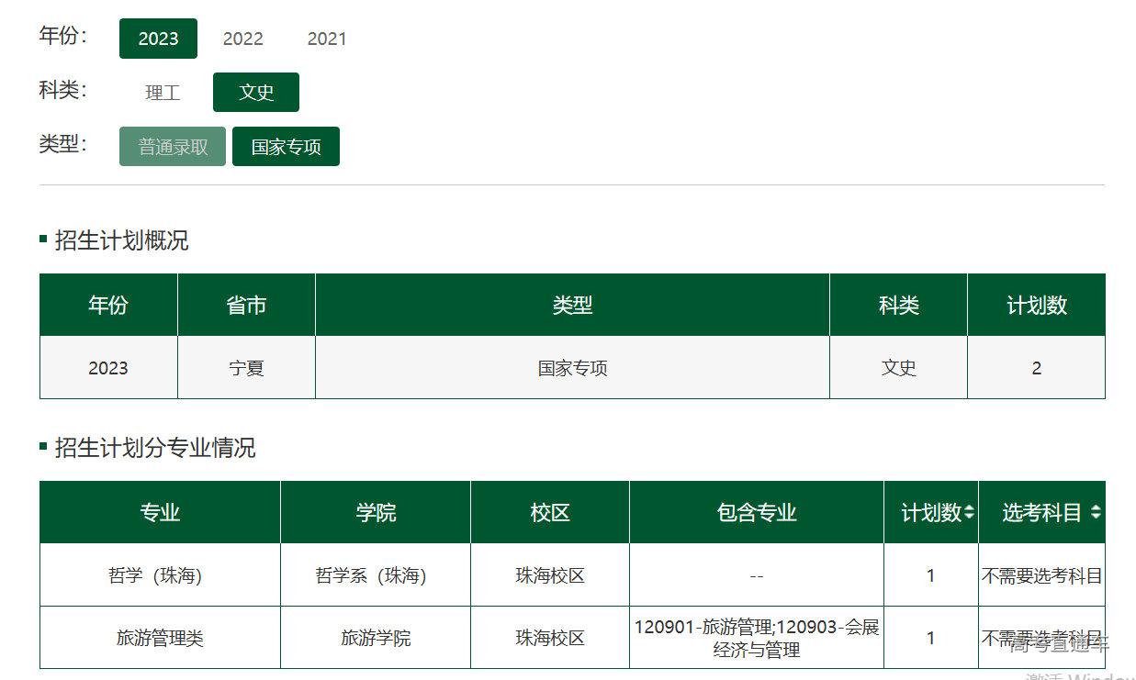Click 旅游学院 college cell
Screen dimensions: 1136x680
(x=376, y=638)
